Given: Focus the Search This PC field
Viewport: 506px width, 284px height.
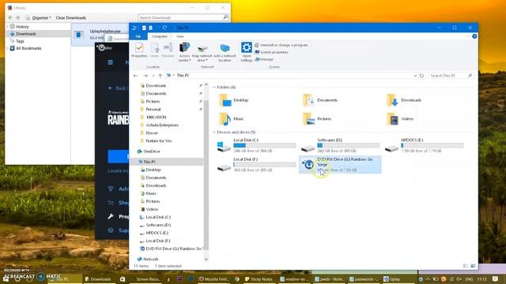Looking at the screenshot, I should (451, 76).
